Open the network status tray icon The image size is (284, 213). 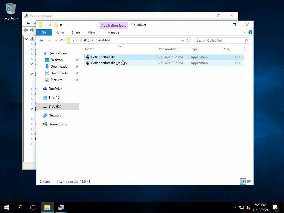(242, 207)
